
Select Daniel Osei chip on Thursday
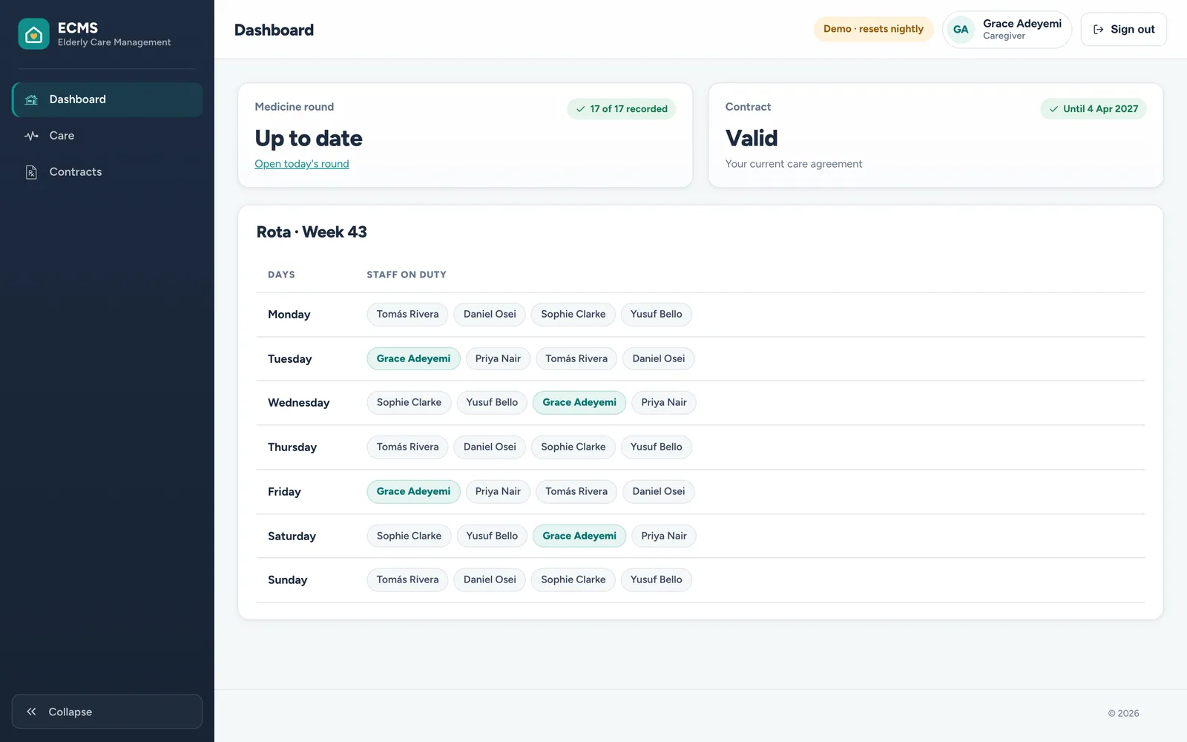[490, 447]
